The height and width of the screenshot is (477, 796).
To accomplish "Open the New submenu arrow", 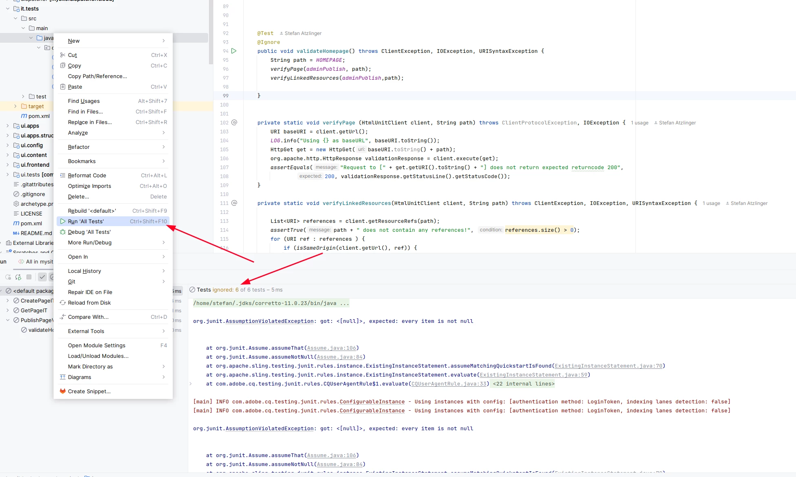I will coord(163,41).
